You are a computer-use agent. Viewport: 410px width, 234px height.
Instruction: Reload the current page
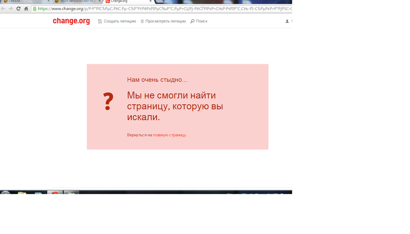18,9
